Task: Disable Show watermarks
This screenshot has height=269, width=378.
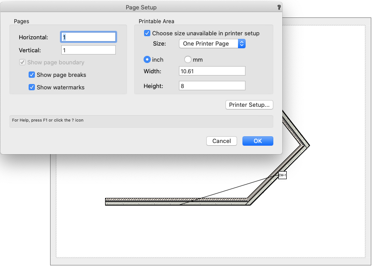Action: [x=32, y=87]
